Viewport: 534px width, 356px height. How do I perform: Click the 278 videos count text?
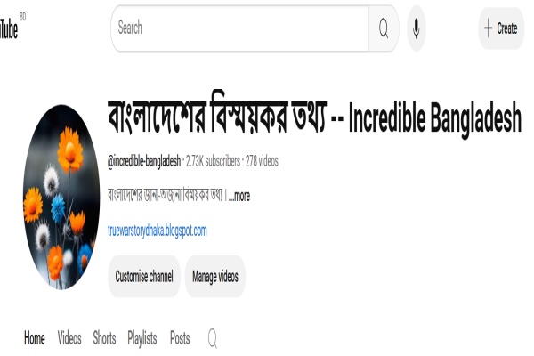262,161
